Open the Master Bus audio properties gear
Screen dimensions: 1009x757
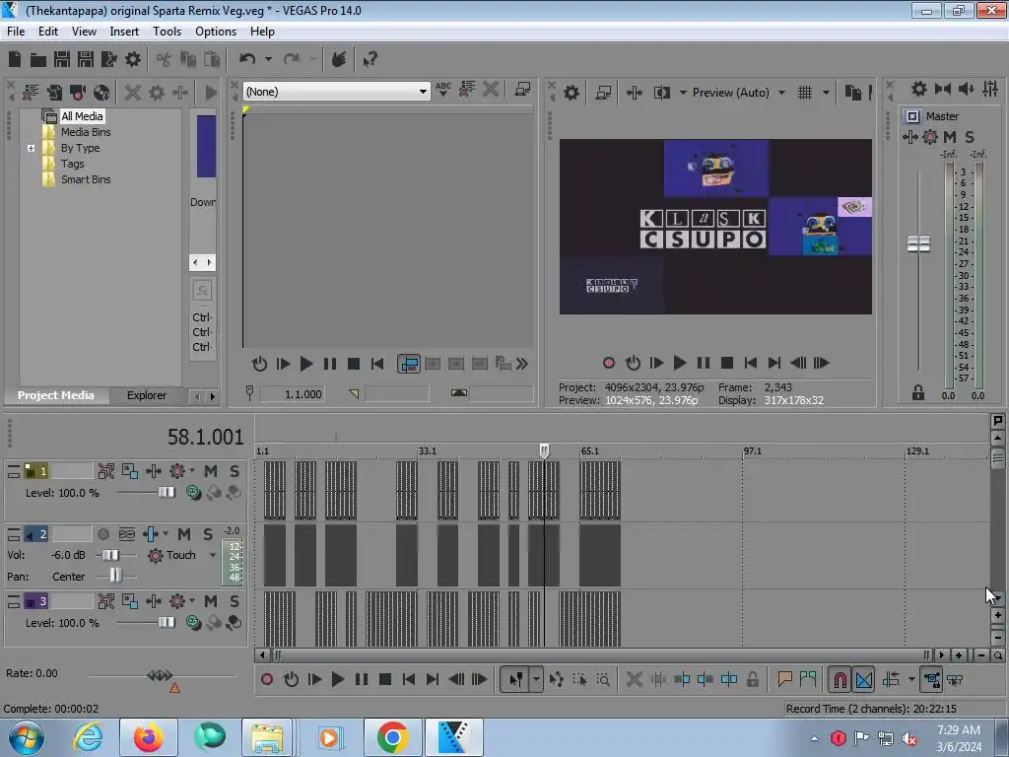[919, 89]
